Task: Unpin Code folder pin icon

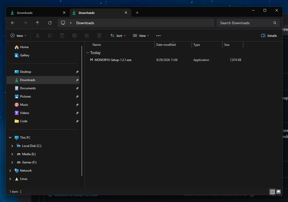Action: tap(77, 121)
